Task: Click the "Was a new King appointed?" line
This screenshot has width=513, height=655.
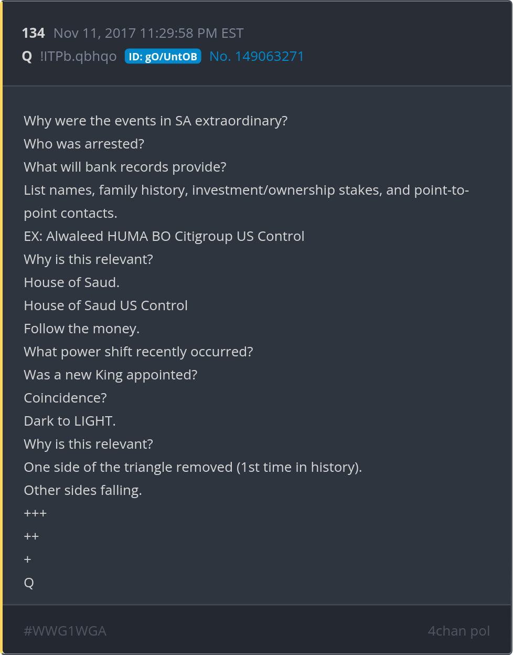Action: tap(111, 375)
